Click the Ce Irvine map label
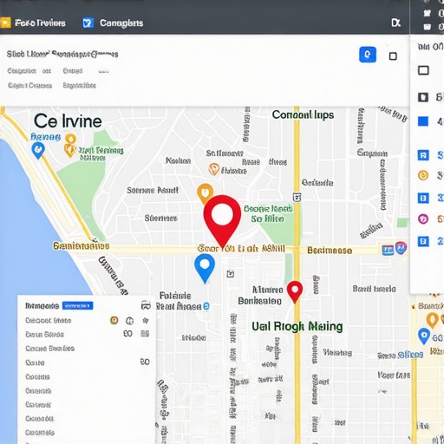 tap(68, 121)
